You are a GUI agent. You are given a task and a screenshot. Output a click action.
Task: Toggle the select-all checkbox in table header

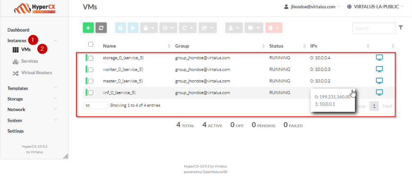91,44
